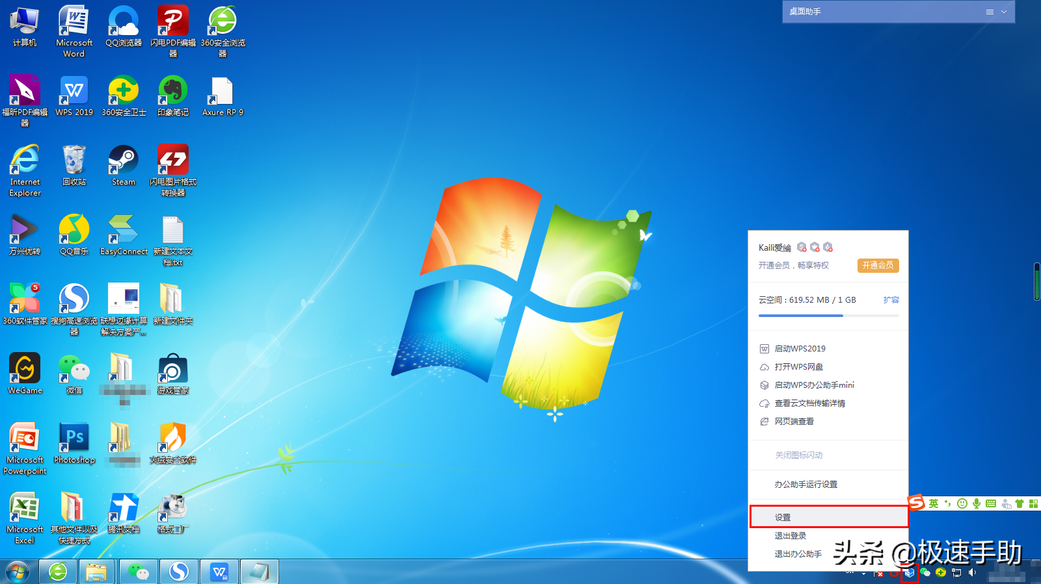Select 搜狗高速浏览器 desktop icon
1041x584 pixels.
pos(74,309)
